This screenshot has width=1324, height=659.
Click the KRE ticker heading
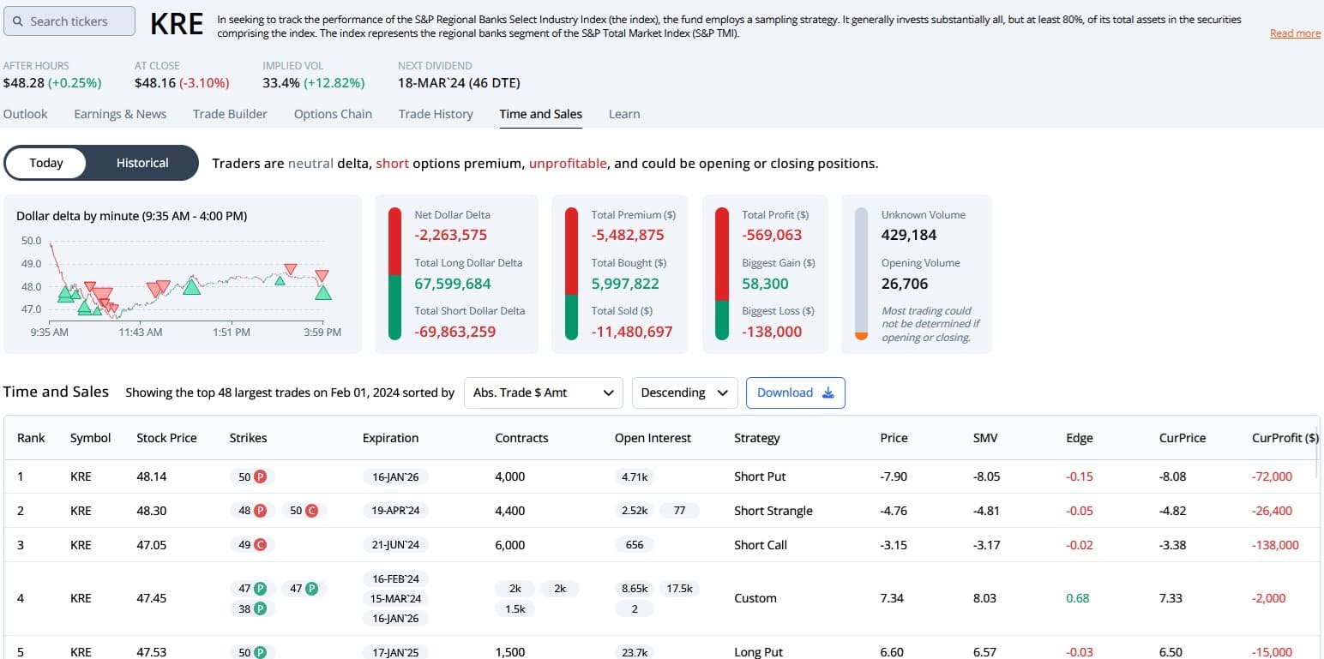177,24
